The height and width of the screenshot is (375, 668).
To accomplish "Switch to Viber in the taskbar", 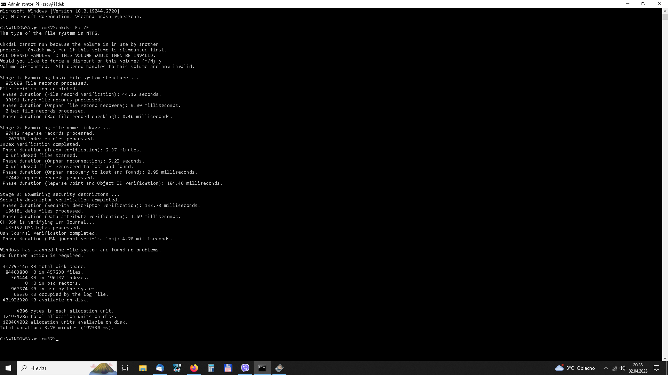I will point(245,368).
